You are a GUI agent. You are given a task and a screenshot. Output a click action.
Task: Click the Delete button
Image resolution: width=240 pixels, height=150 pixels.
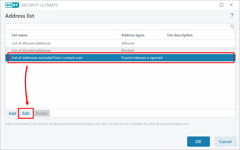42,113
